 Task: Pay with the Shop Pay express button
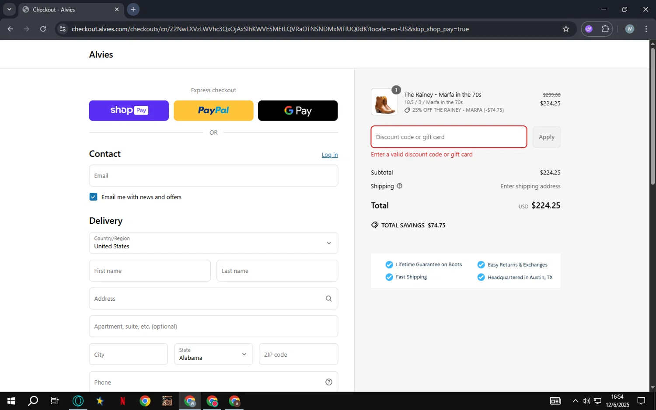[129, 111]
